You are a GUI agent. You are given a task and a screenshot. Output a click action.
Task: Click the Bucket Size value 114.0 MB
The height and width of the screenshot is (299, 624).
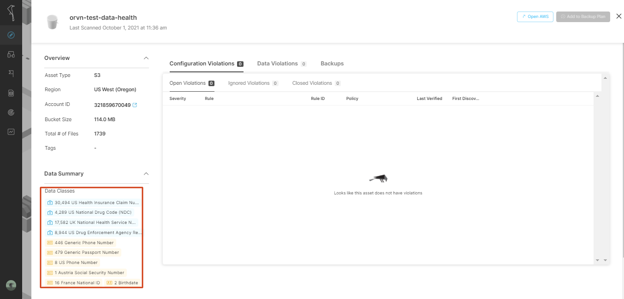(105, 119)
